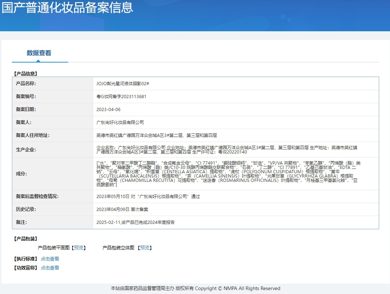
Task: Click the 备注 2024年度报告 text
Action: [x=136, y=222]
